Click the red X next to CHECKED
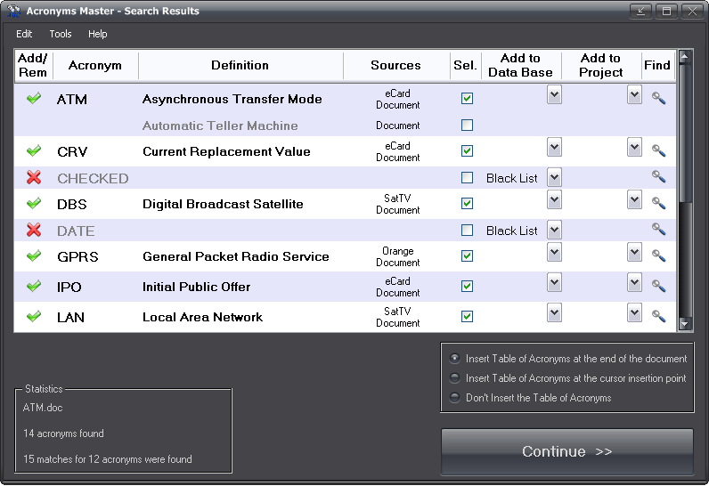The height and width of the screenshot is (486, 709). [x=34, y=178]
